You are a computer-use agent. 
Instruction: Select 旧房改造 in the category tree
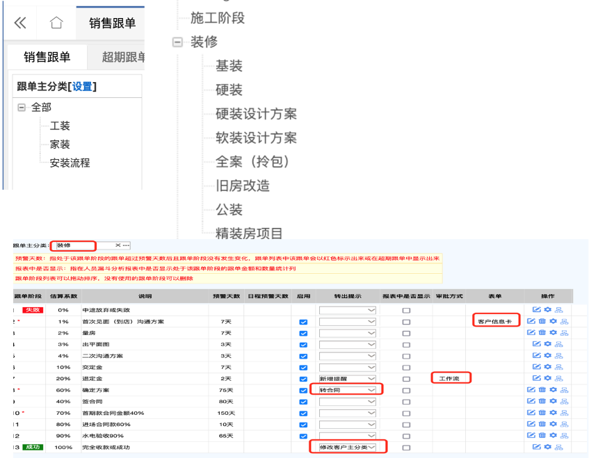(242, 186)
